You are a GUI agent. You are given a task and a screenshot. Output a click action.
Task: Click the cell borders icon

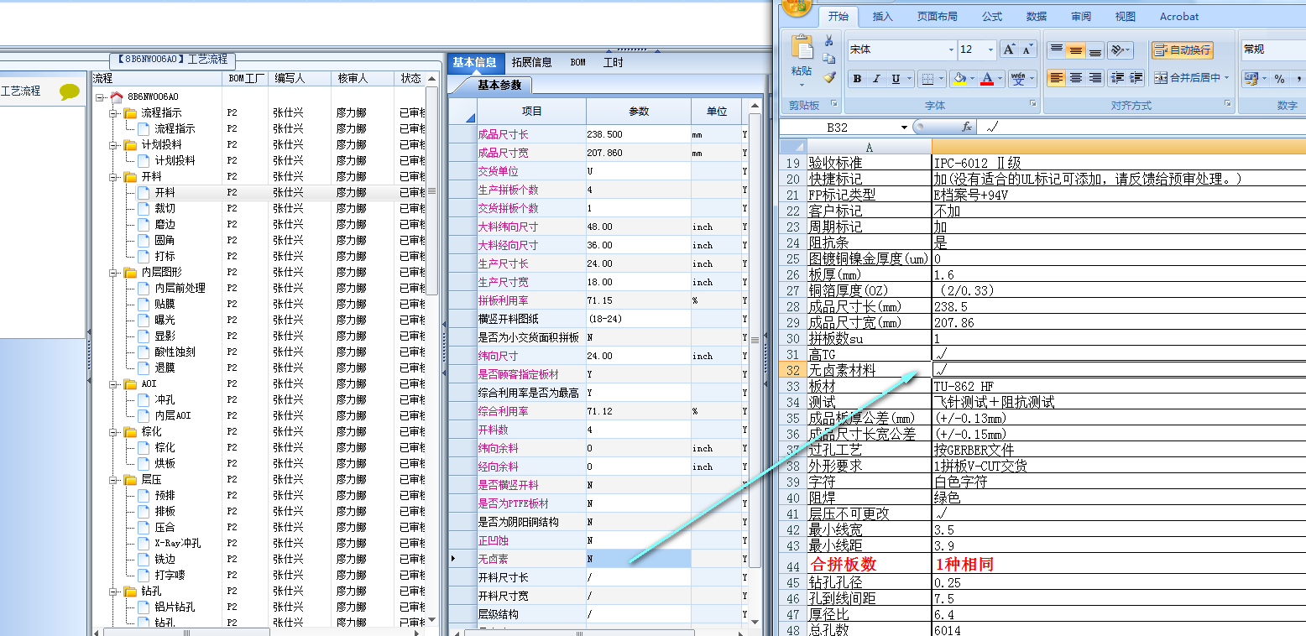click(927, 79)
